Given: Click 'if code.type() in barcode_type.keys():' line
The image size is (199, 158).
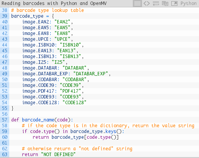Looking at the screenshot, I should (73, 131).
